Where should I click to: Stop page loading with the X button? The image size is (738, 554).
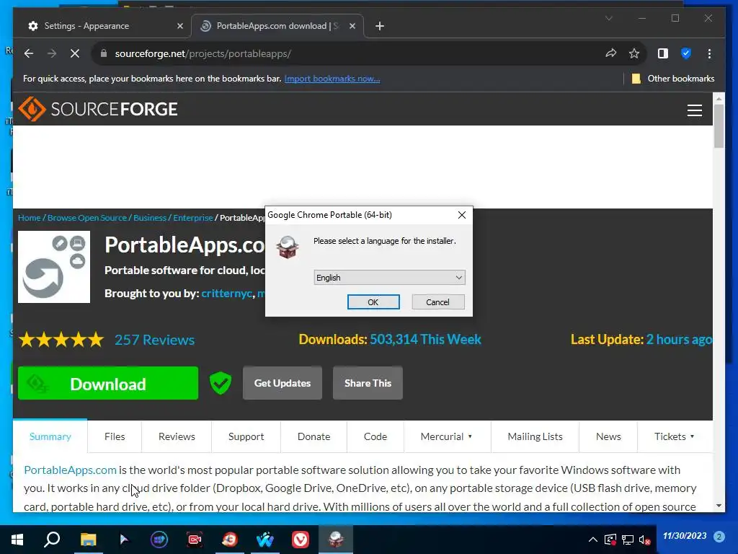point(75,53)
